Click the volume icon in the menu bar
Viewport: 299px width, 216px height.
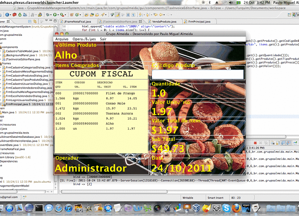231,3
